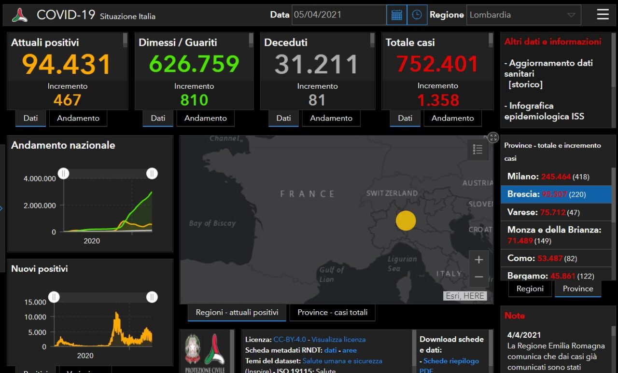This screenshot has width=618, height=373.
Task: Zoom out on the map
Action: (x=478, y=277)
